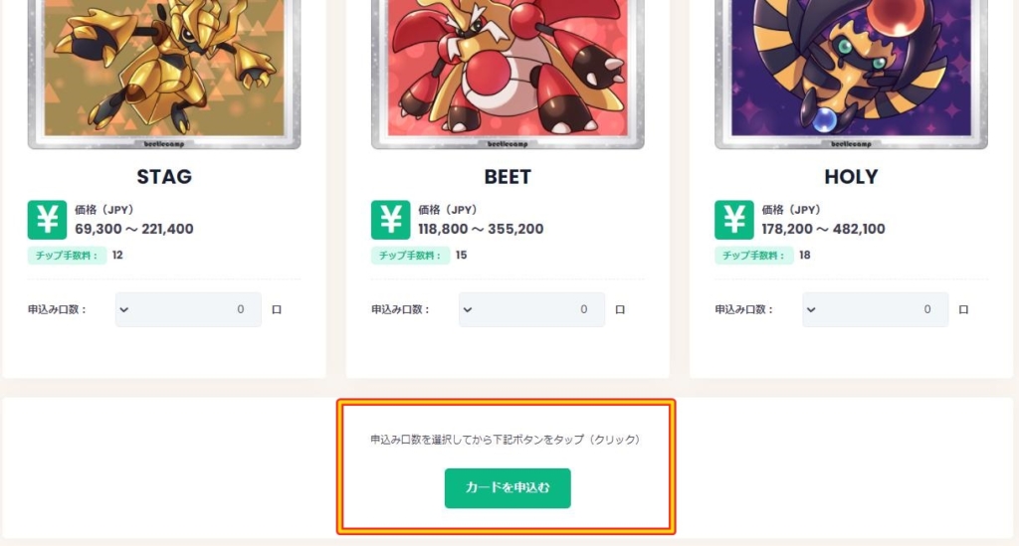
Task: Click the BEET card title
Action: (x=508, y=177)
